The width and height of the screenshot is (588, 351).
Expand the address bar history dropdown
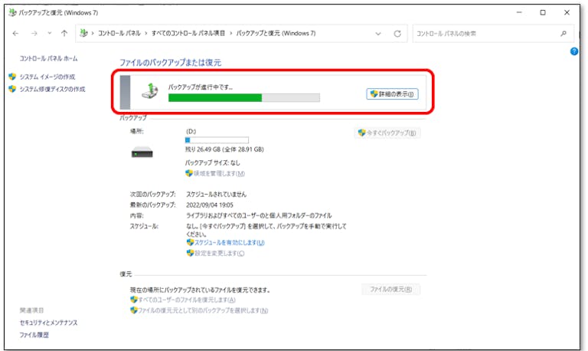tap(378, 34)
